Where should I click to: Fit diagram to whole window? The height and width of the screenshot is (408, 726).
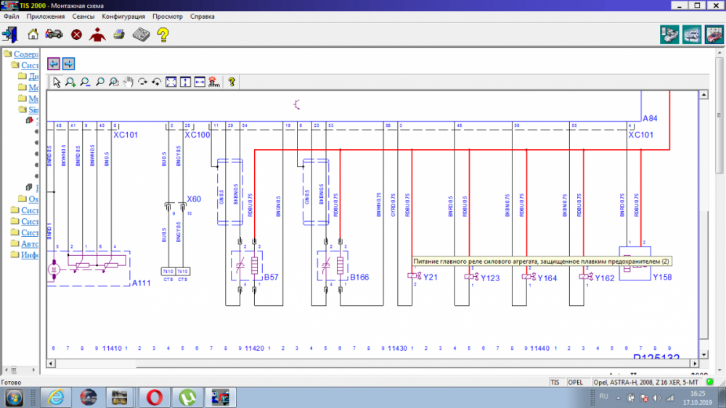(x=171, y=82)
